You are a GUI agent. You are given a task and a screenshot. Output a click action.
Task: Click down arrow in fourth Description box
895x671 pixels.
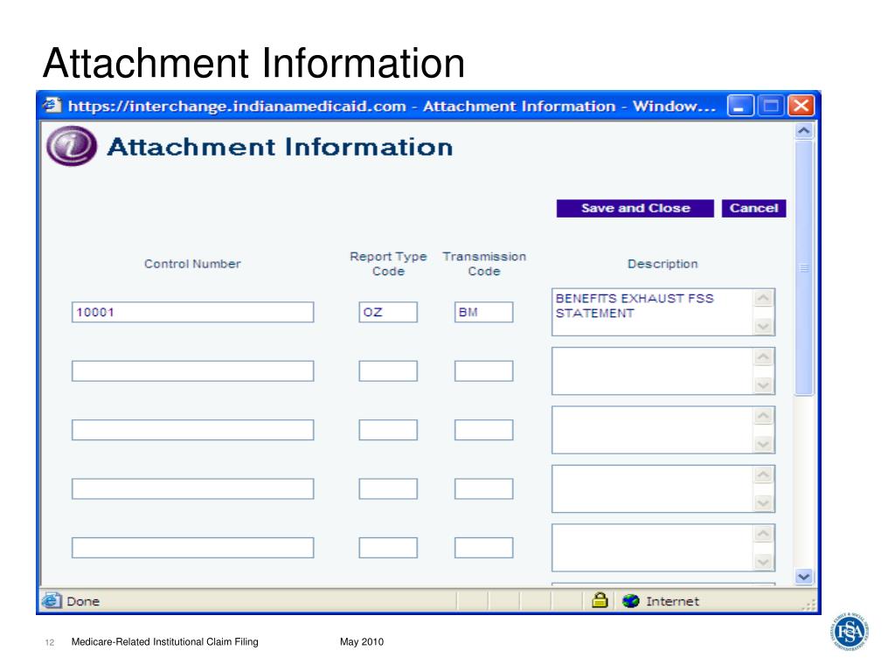point(764,503)
